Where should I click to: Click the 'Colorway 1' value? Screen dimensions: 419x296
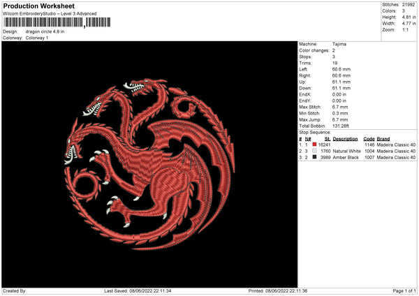point(37,38)
